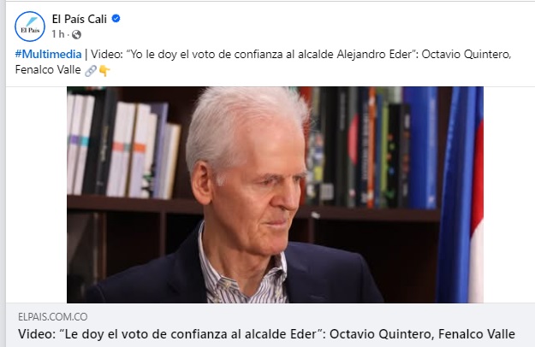Viewport: 535px width, 347px height.
Task: Click the gray link card footer area
Action: (x=270, y=326)
